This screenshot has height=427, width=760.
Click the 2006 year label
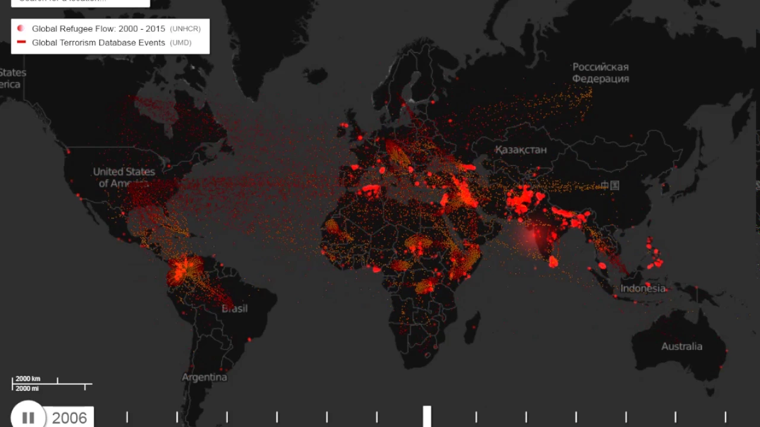69,418
